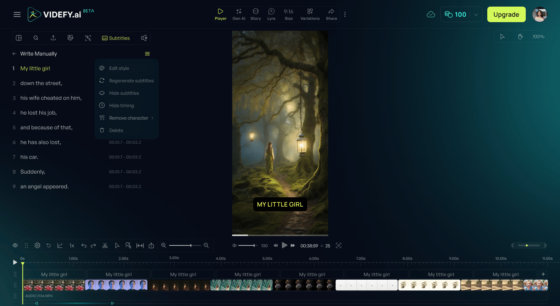Adjust the player volume slider

[x=248, y=245]
